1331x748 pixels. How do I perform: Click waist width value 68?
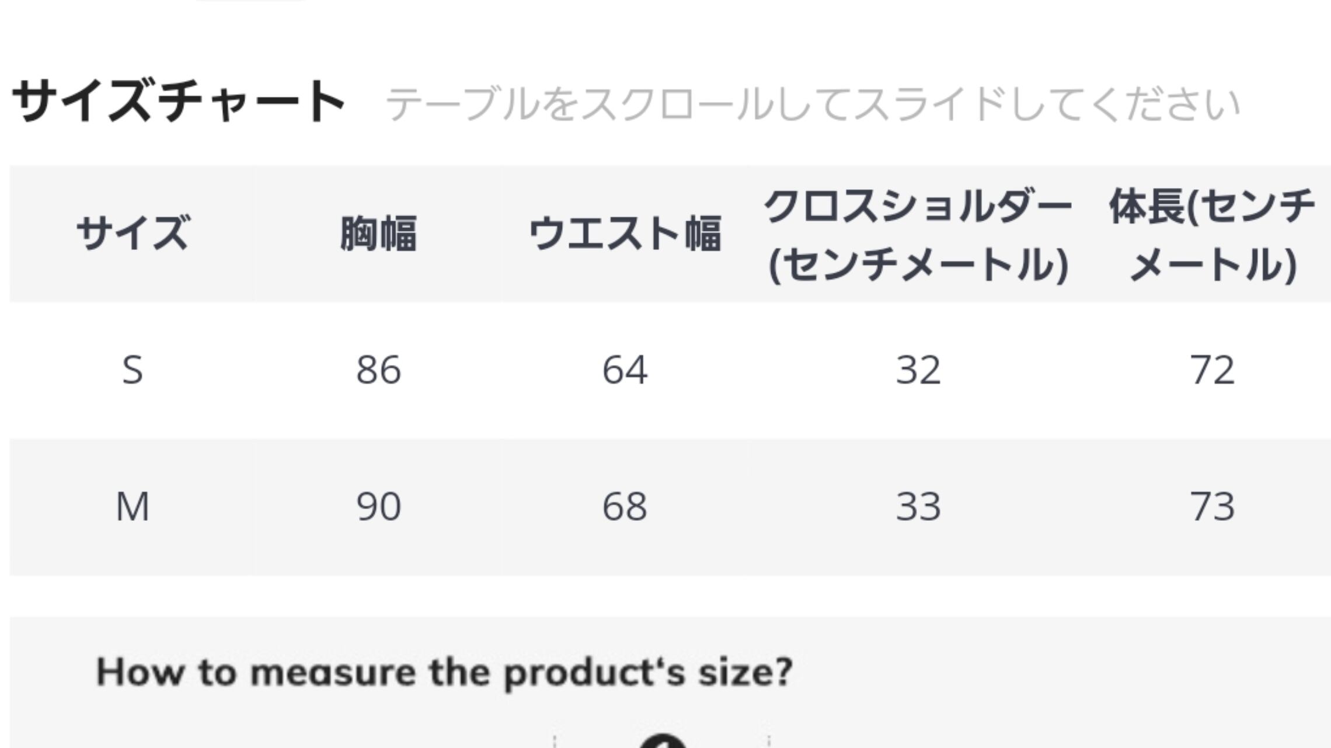pyautogui.click(x=625, y=507)
